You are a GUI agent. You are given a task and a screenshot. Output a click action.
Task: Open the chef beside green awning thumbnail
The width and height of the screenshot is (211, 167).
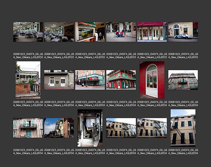coord(90,32)
